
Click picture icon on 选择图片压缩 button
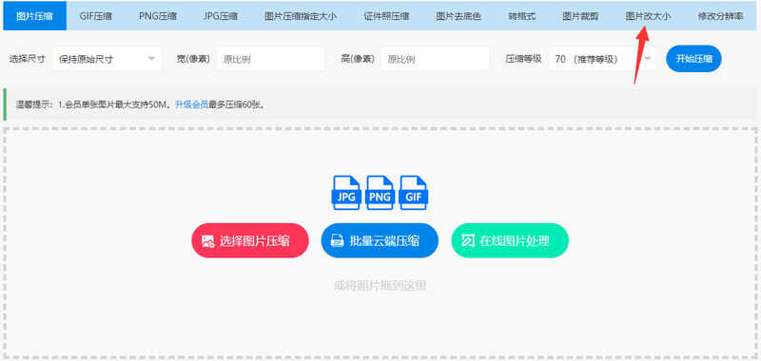(x=207, y=241)
